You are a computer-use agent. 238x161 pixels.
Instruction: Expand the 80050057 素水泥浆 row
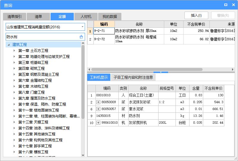pos(98,109)
